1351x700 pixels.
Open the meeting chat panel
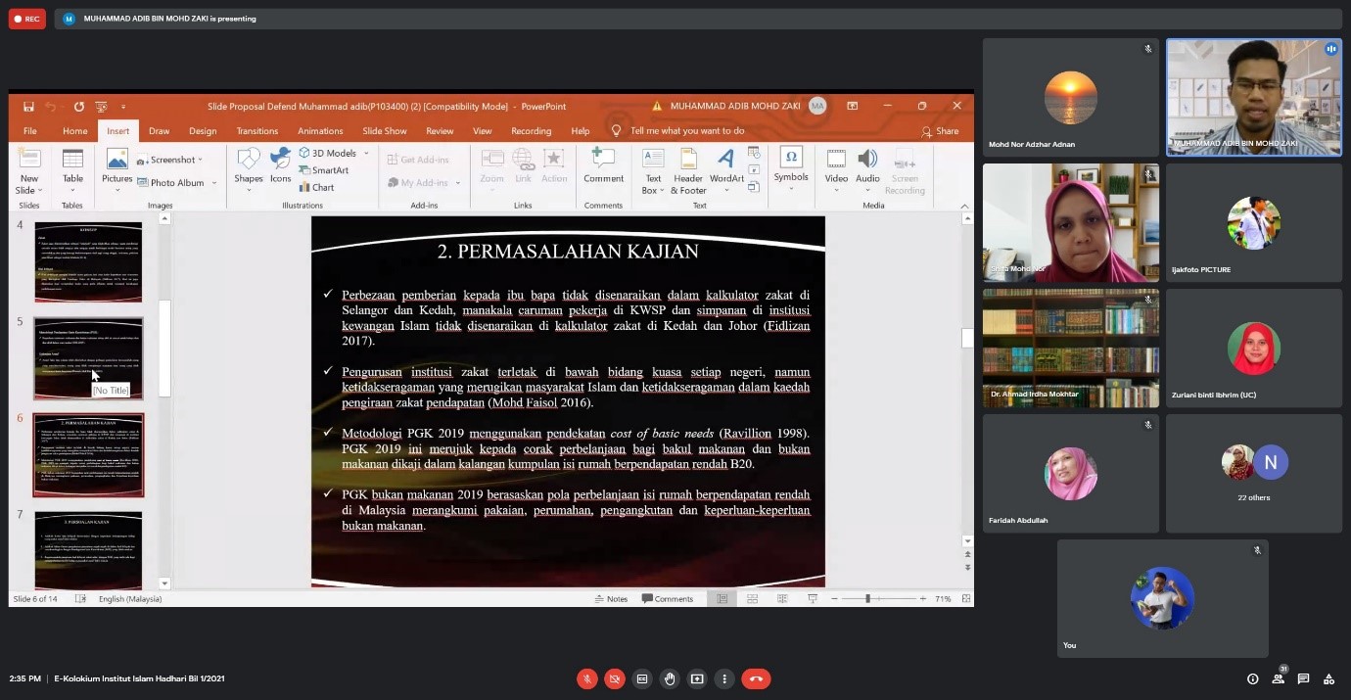point(1303,678)
